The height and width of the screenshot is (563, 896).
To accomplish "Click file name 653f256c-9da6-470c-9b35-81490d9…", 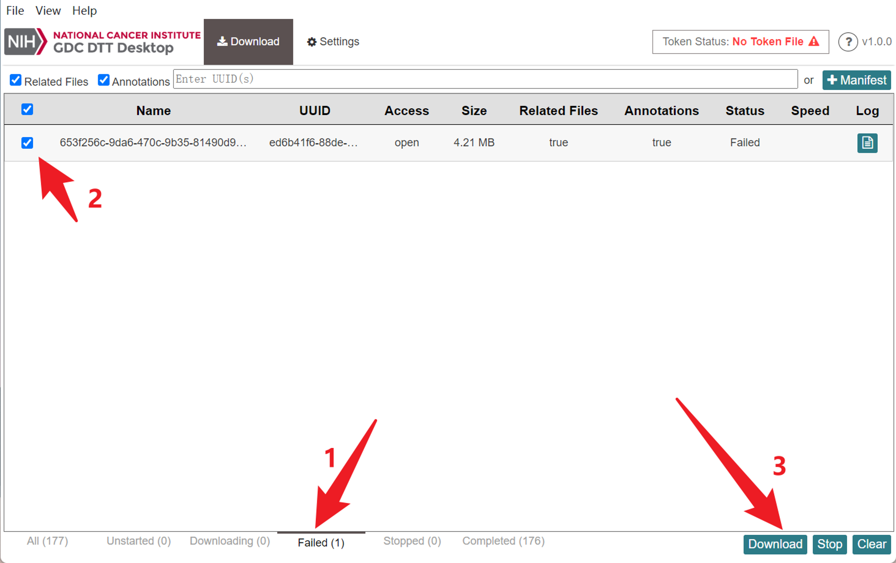I will (153, 142).
